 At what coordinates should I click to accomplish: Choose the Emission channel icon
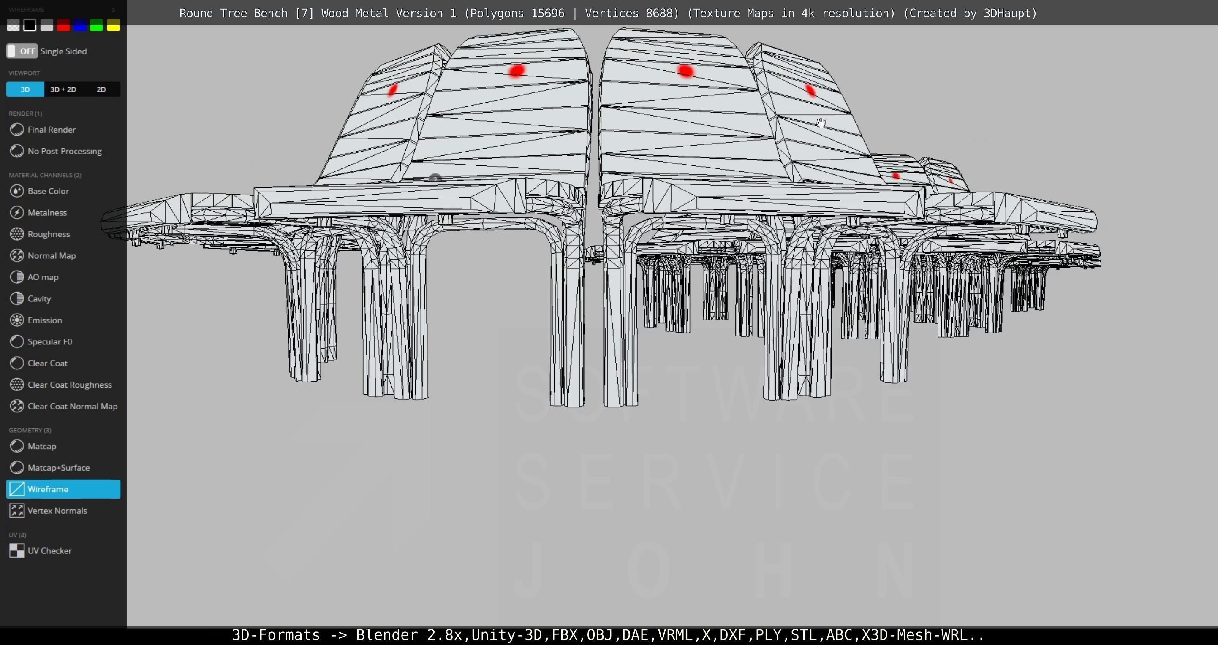pos(17,320)
